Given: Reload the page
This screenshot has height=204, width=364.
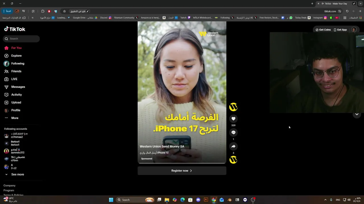Looking at the screenshot, I should (x=347, y=11).
